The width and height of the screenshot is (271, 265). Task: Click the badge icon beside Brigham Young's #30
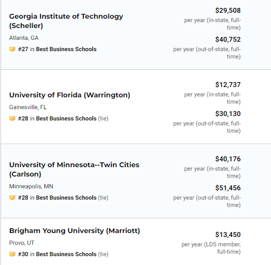click(x=12, y=254)
